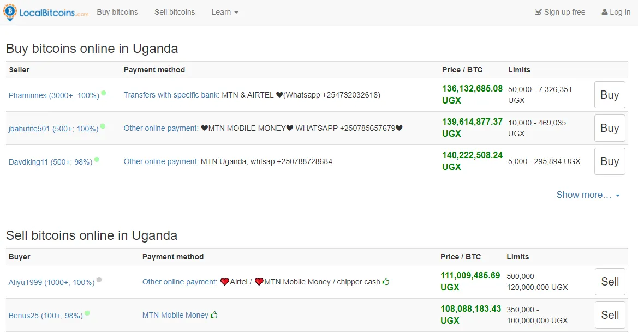Click thumbs-up icon beside MTN Mobile Money
The image size is (638, 333).
[x=214, y=314]
